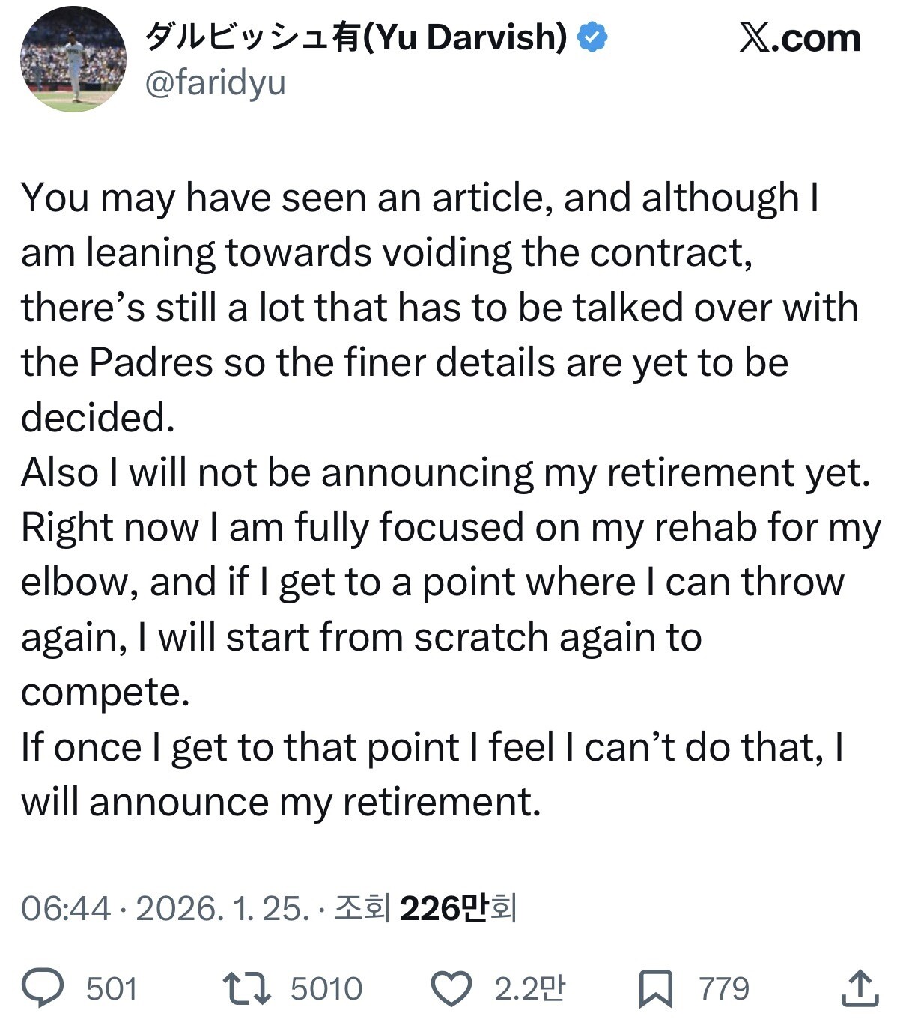Click the blue verified badge

click(x=593, y=37)
